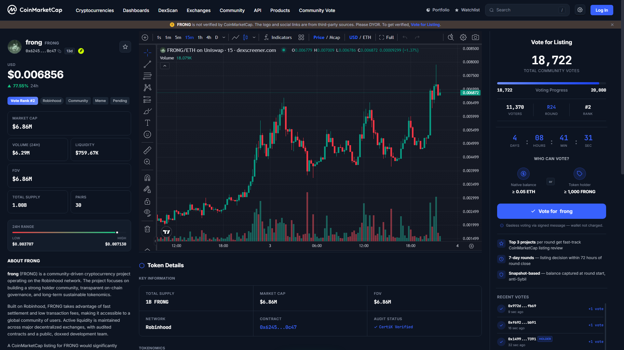
Task: Open the Community menu
Action: click(232, 10)
